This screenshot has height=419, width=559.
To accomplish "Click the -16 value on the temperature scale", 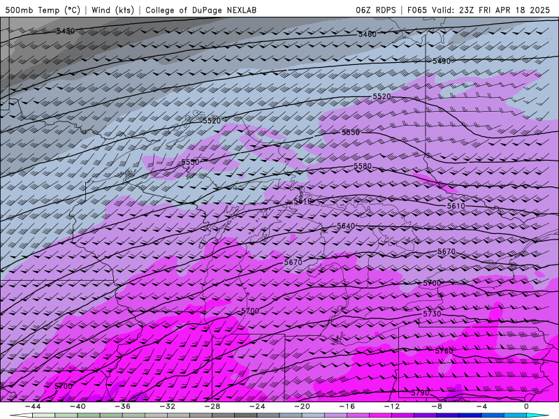I will click(347, 406).
